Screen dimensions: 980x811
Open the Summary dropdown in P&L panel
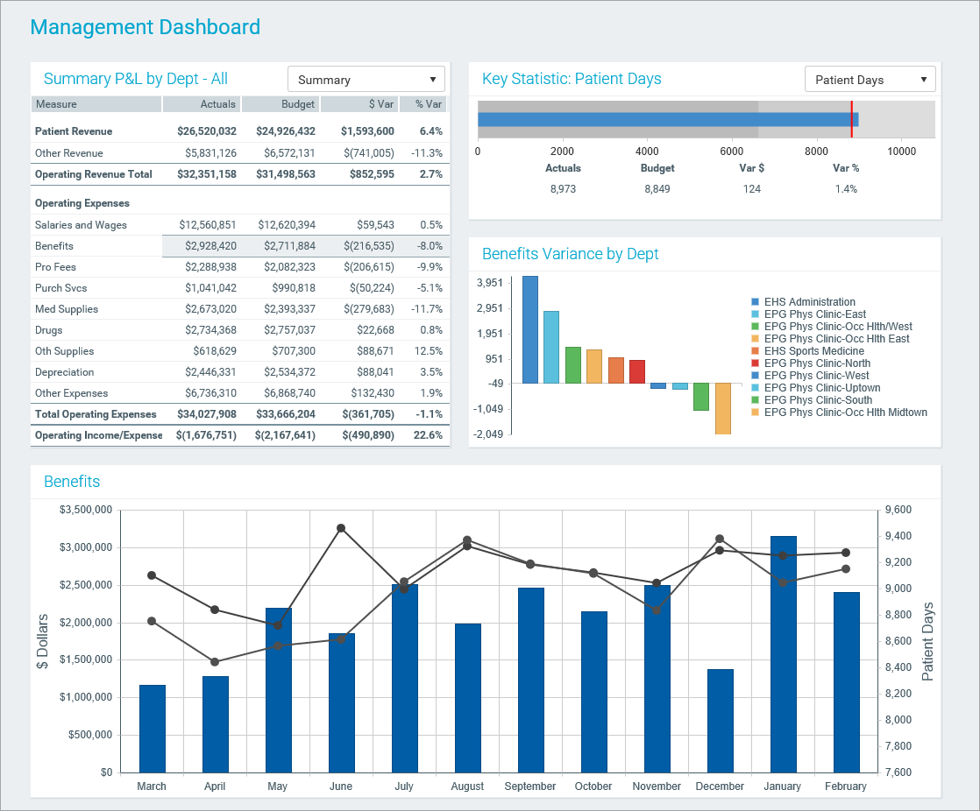coord(366,80)
